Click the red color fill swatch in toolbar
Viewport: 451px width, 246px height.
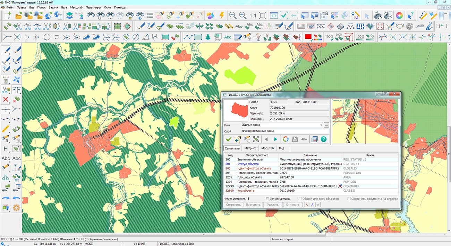(308, 37)
